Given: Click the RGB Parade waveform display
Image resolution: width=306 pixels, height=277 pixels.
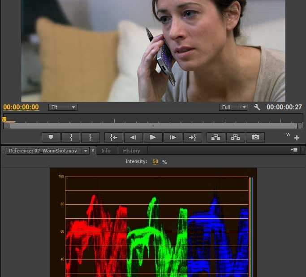Looking at the screenshot, I should click(153, 222).
